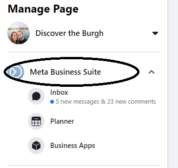This screenshot has height=168, width=178.
Task: Open the Inbox menu label
Action: coord(59,92)
